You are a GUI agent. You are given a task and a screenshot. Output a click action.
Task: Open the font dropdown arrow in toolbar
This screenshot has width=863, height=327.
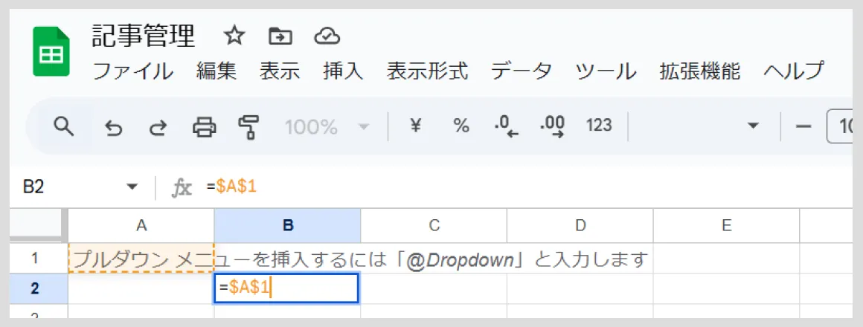pos(752,126)
